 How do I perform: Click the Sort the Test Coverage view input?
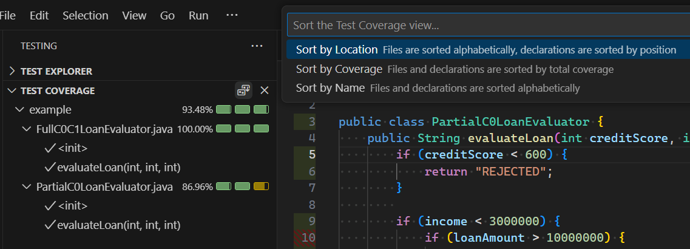tap(489, 25)
